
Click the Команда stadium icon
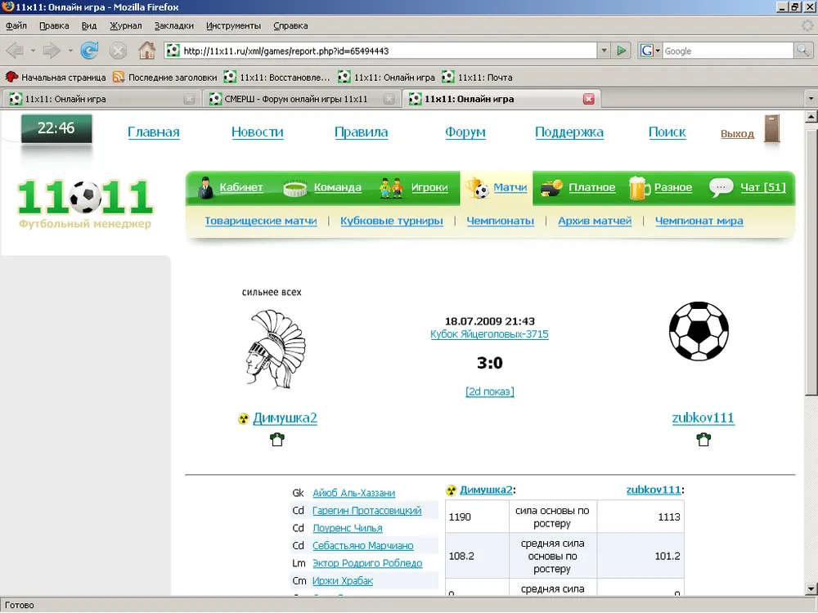(x=295, y=188)
